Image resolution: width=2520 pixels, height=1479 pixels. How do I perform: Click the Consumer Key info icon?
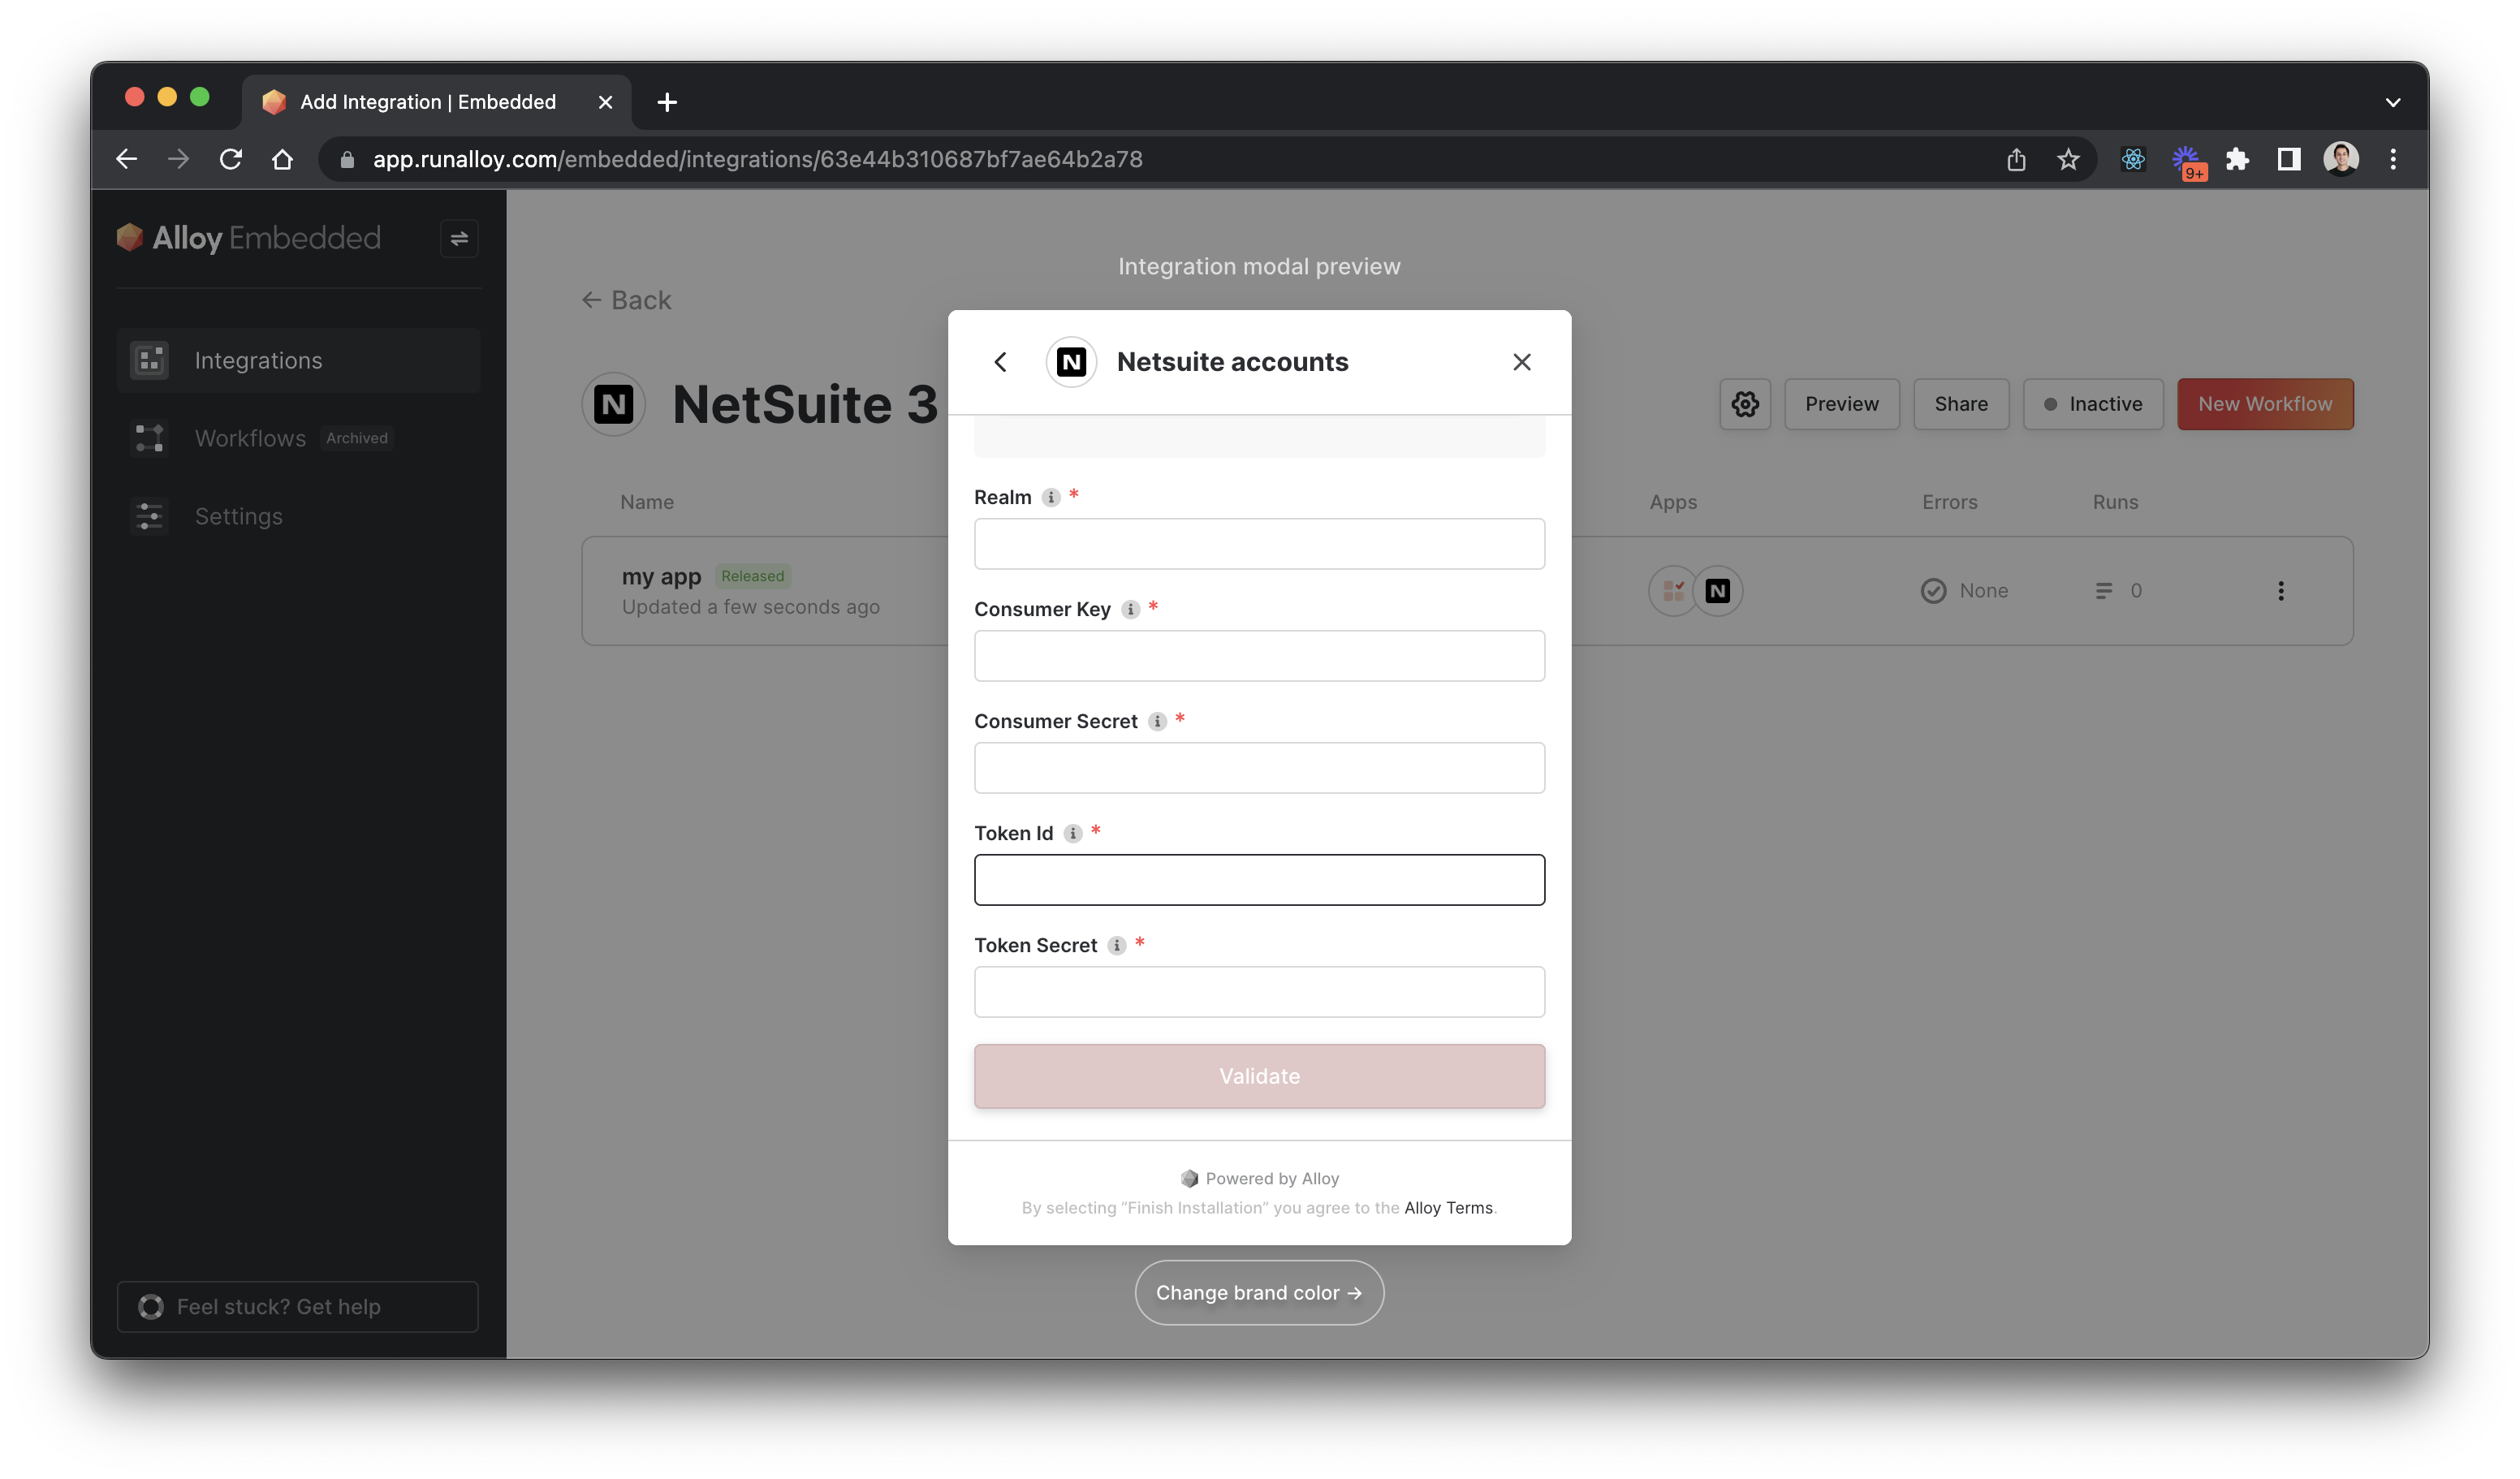pyautogui.click(x=1130, y=609)
